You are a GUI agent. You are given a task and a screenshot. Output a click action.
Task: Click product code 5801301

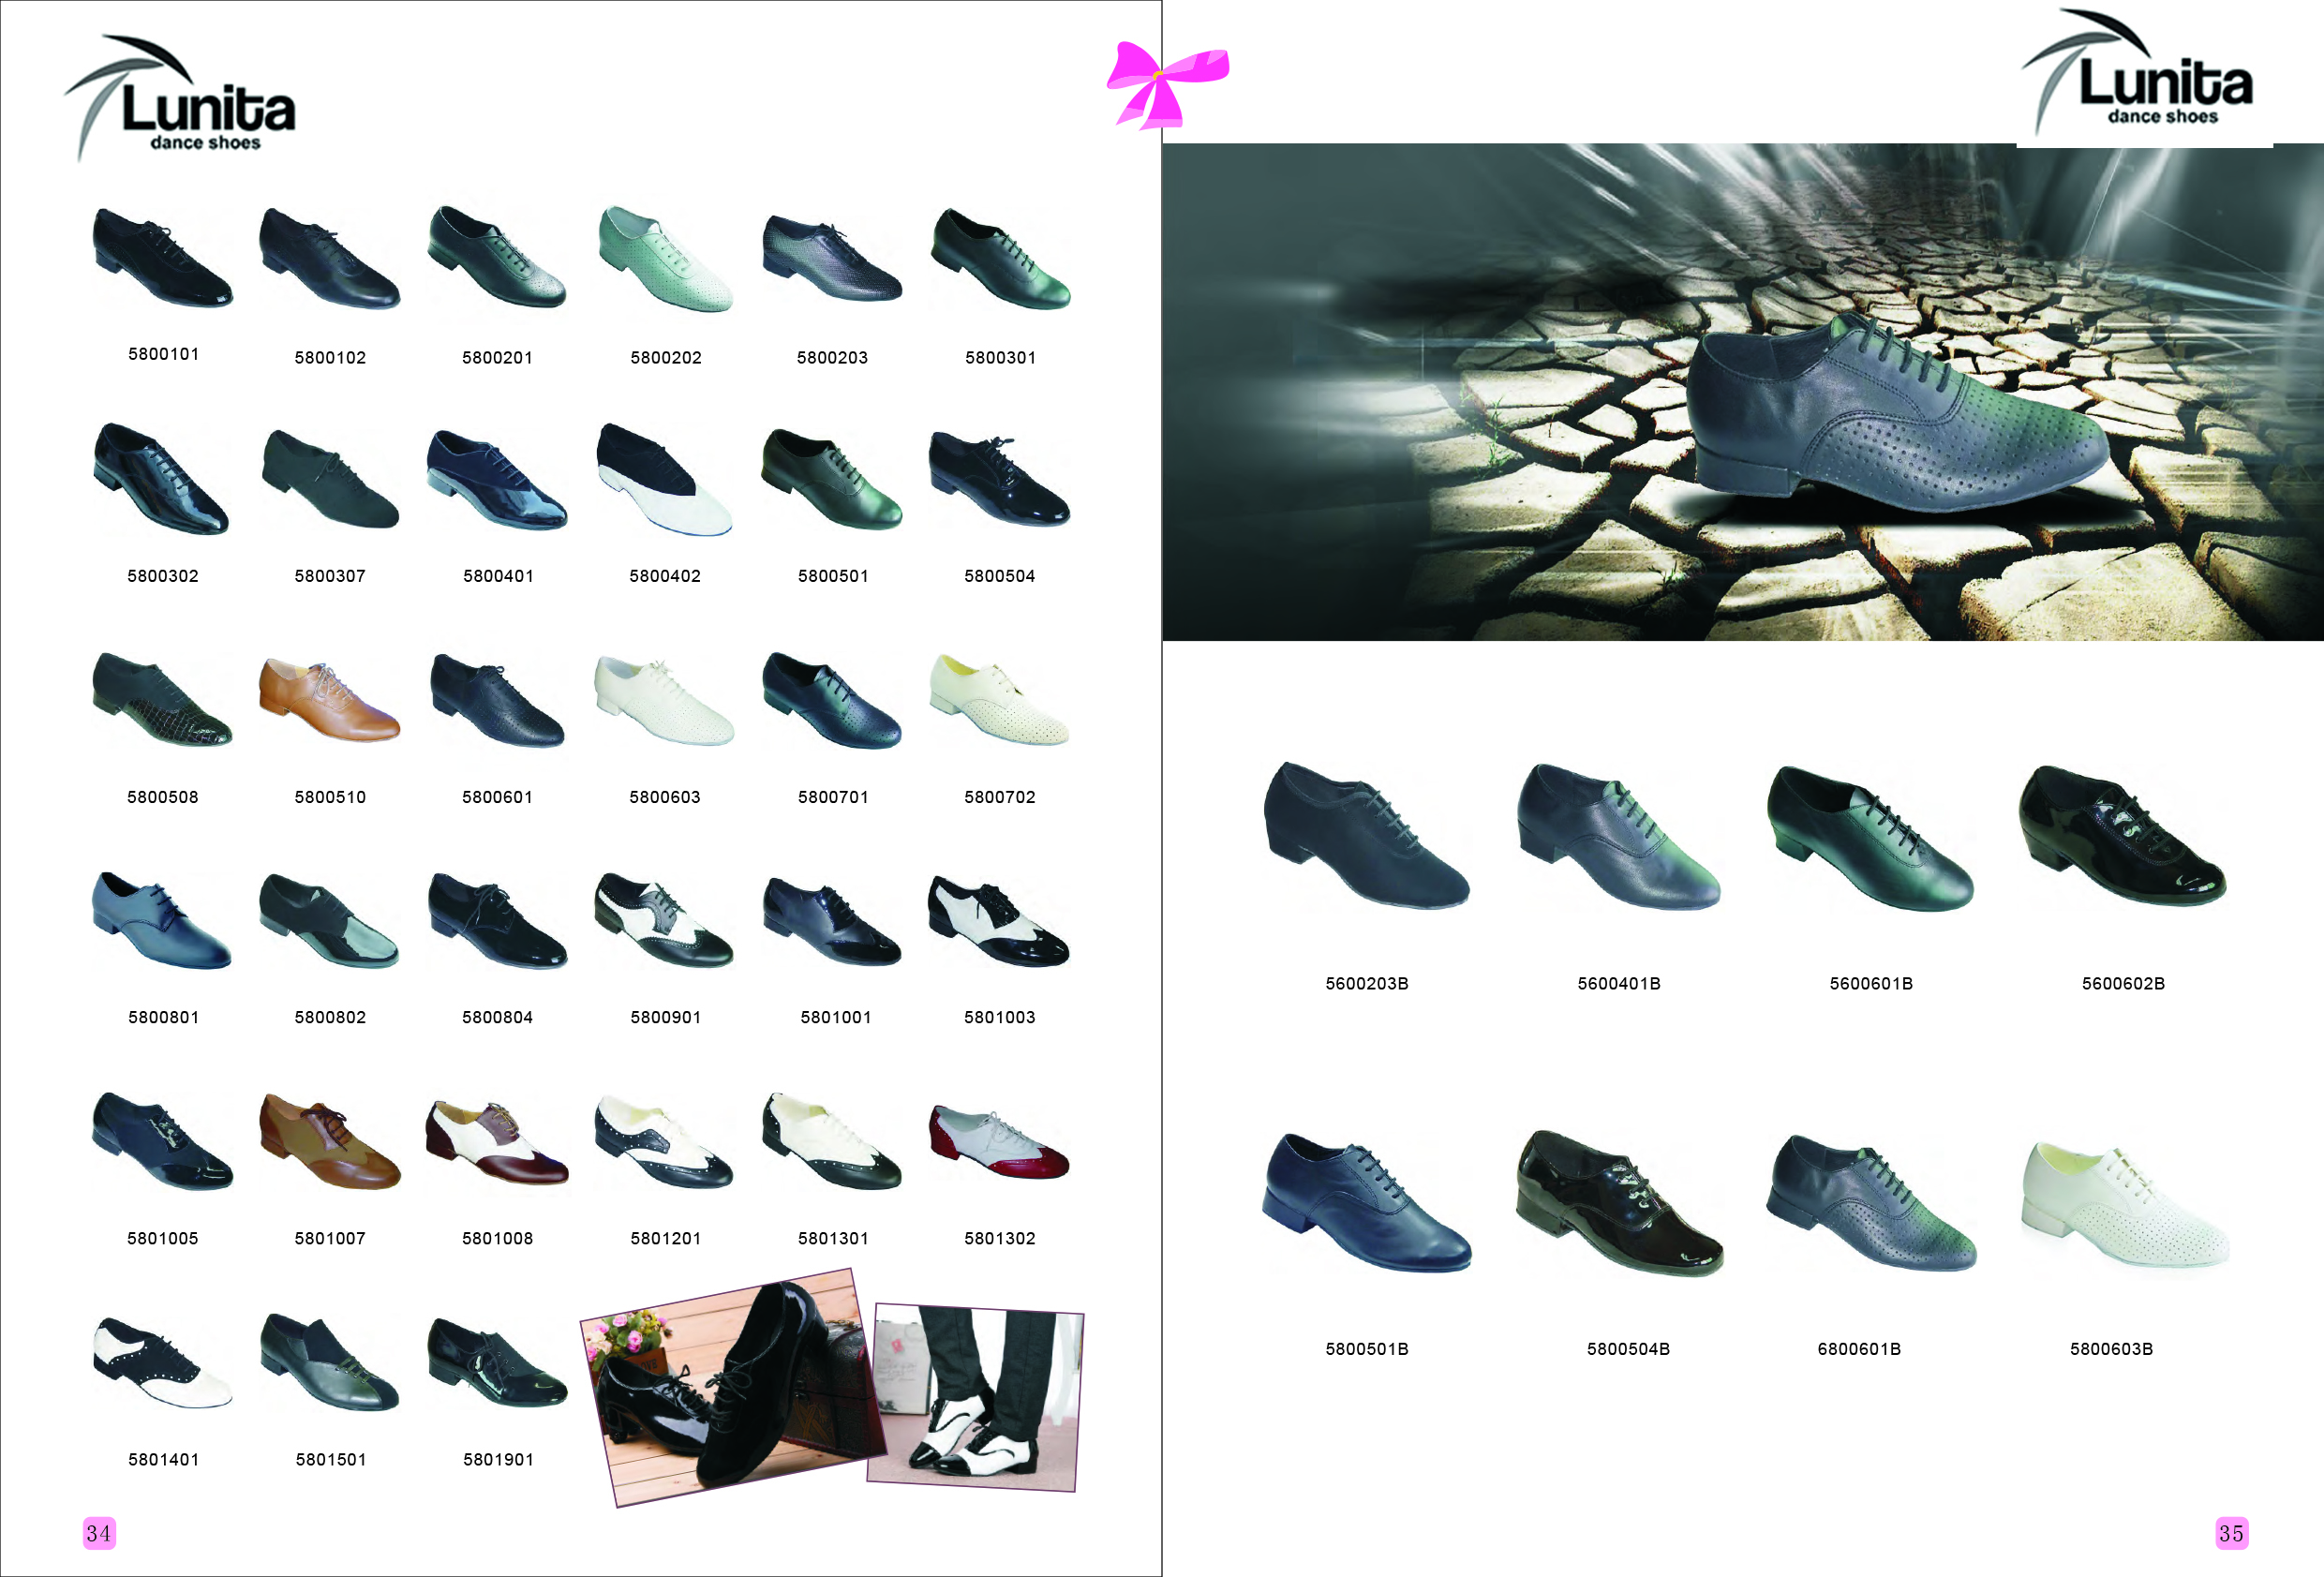833,1238
